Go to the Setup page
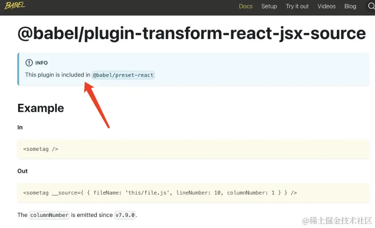Screen dimensions: 375x228 point(269,6)
